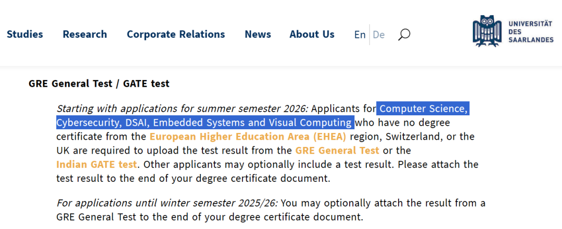Click italic 'Starting with applications for summer semester 2026'
Screen dimensions: 562x229
pos(182,109)
